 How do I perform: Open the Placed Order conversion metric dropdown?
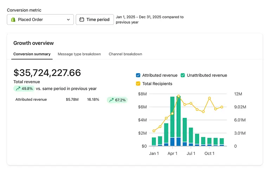[40, 20]
